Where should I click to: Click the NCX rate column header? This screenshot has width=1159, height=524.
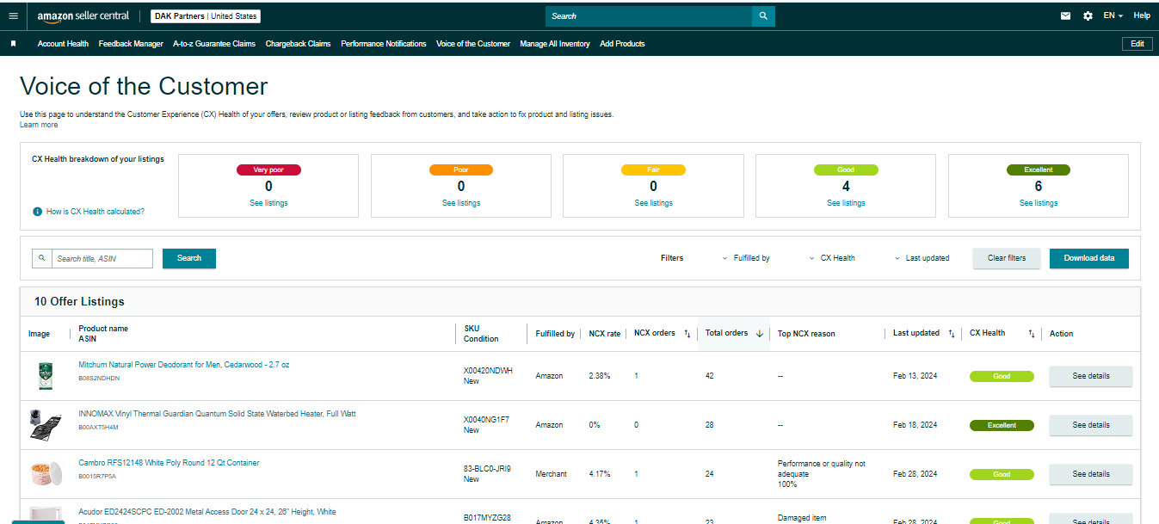pyautogui.click(x=604, y=334)
